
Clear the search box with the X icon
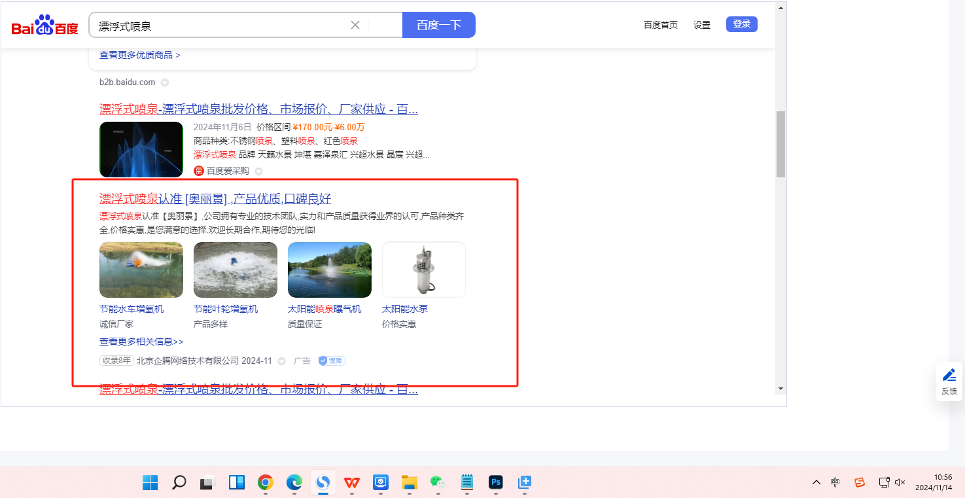click(x=355, y=25)
